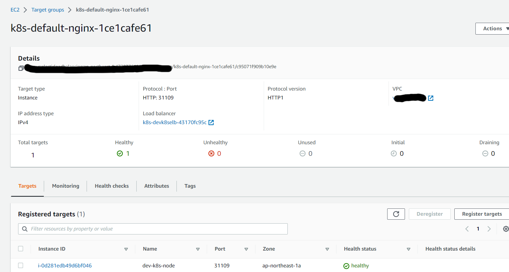The image size is (509, 272).
Task: Copy the target group ARN icon
Action: [21, 68]
